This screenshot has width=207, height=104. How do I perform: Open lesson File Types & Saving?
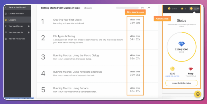64,36
